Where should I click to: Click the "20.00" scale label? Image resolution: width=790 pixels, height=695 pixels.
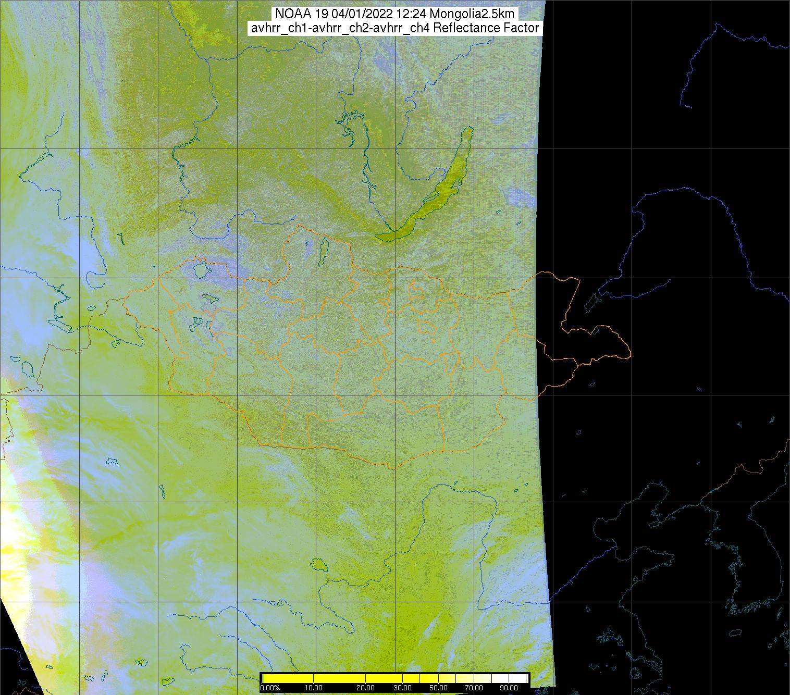tap(366, 688)
